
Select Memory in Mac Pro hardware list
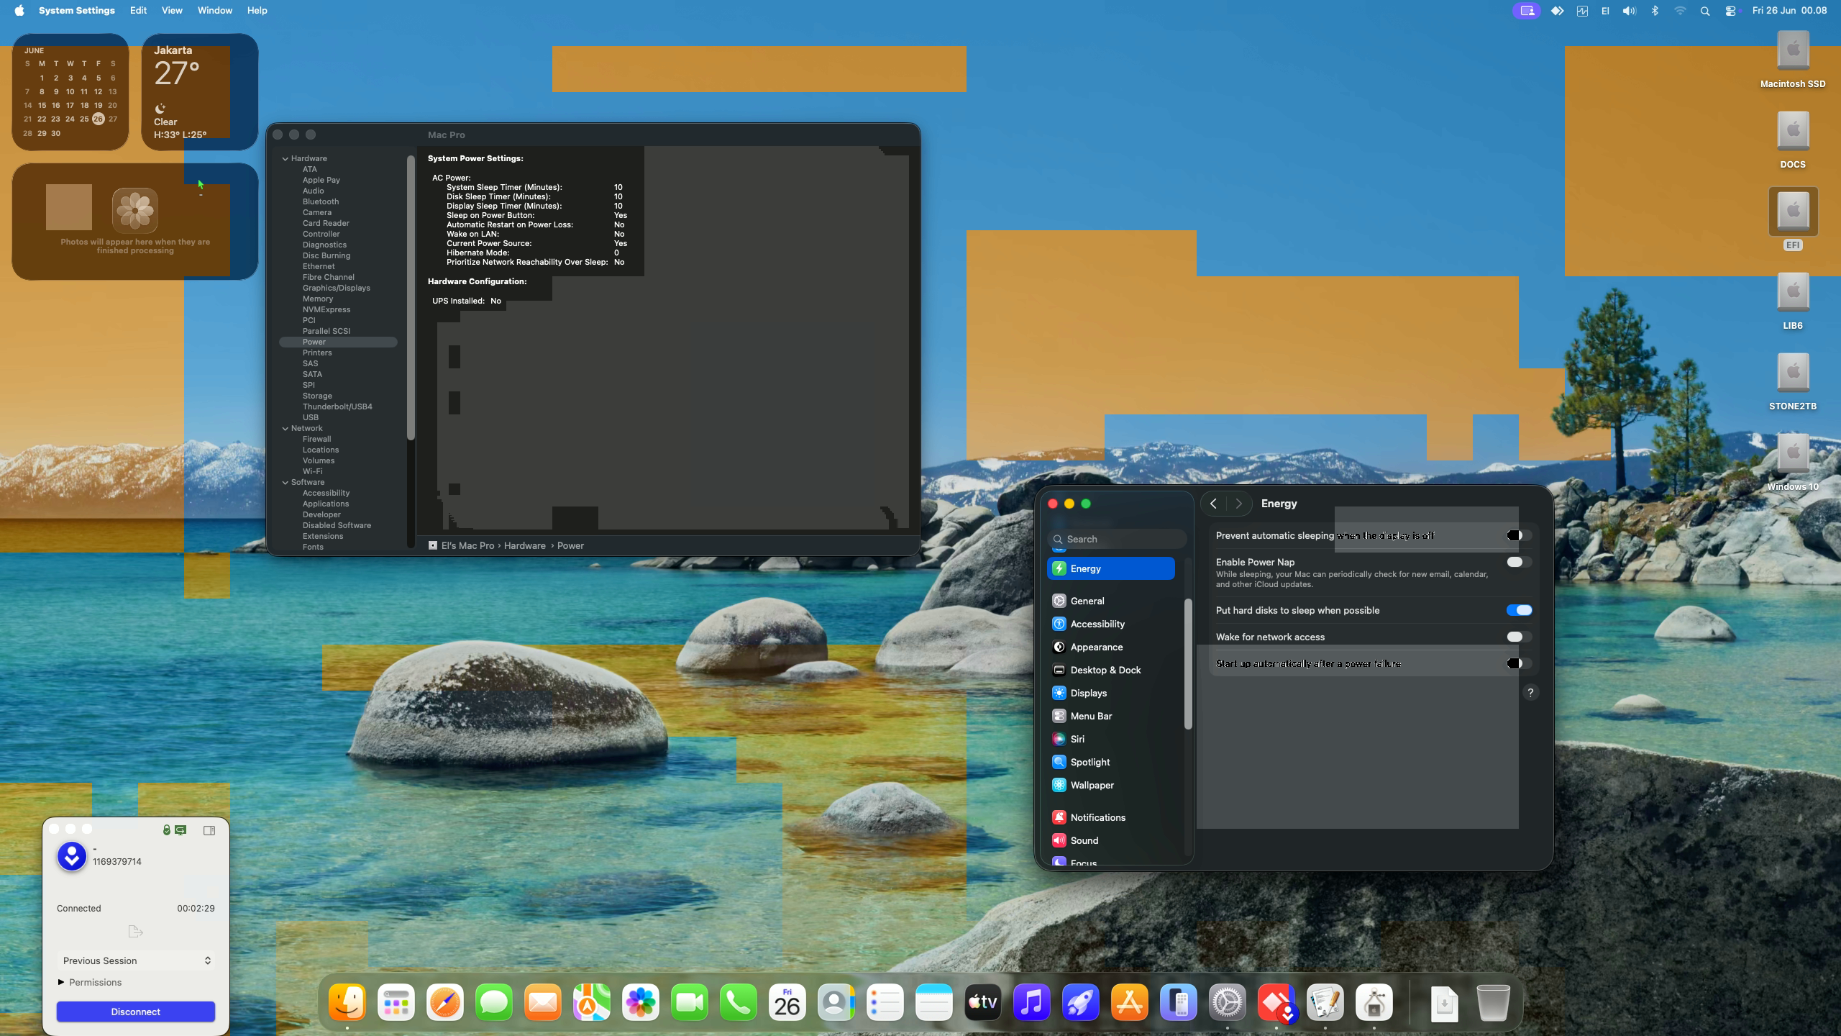point(317,299)
